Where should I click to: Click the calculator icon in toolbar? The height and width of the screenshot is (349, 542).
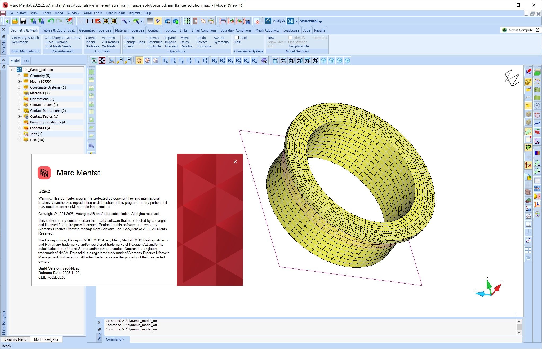(195, 21)
